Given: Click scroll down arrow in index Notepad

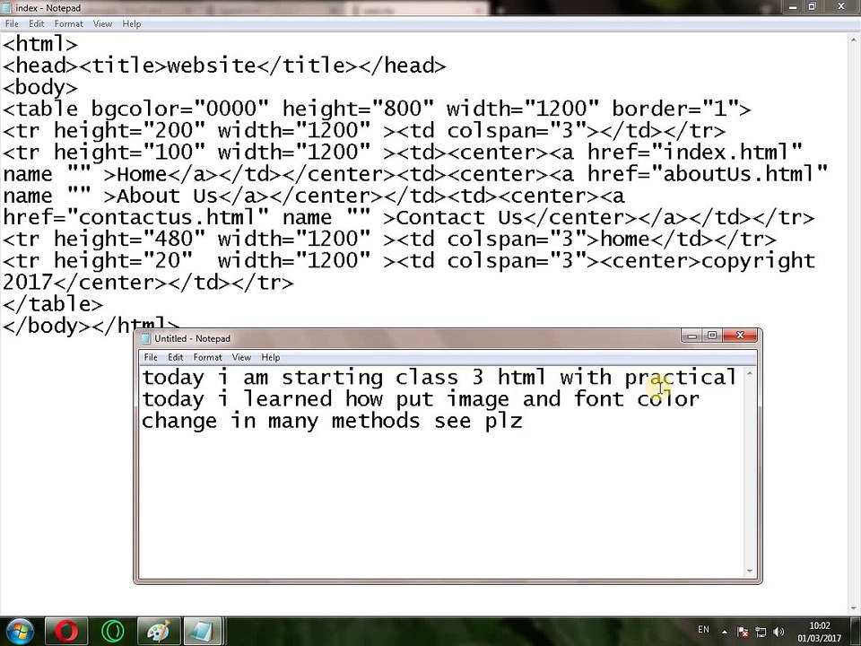Looking at the screenshot, I should tap(855, 608).
